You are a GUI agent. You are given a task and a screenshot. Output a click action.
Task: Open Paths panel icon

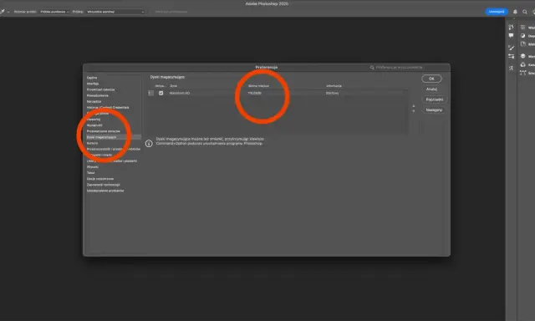tap(522, 73)
